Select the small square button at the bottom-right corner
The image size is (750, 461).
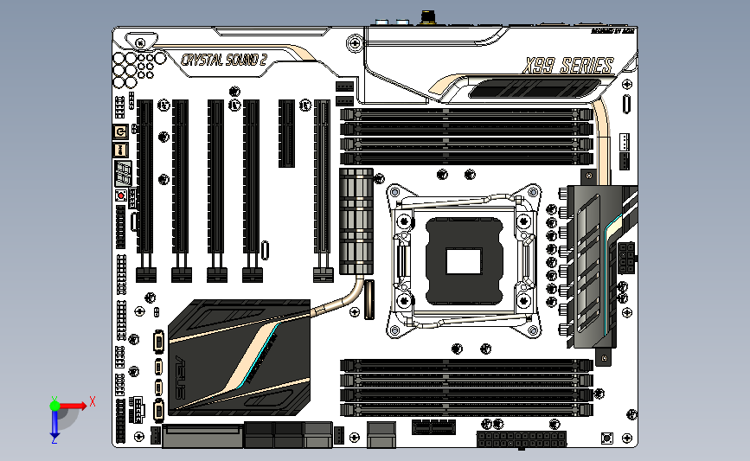[607, 438]
